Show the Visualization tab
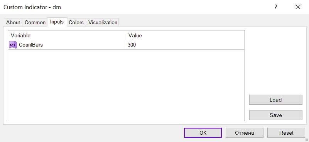The image size is (309, 142). coord(103,22)
